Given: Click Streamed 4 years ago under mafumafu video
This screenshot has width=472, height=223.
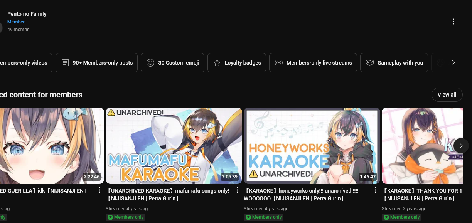Looking at the screenshot, I should pyautogui.click(x=128, y=209).
